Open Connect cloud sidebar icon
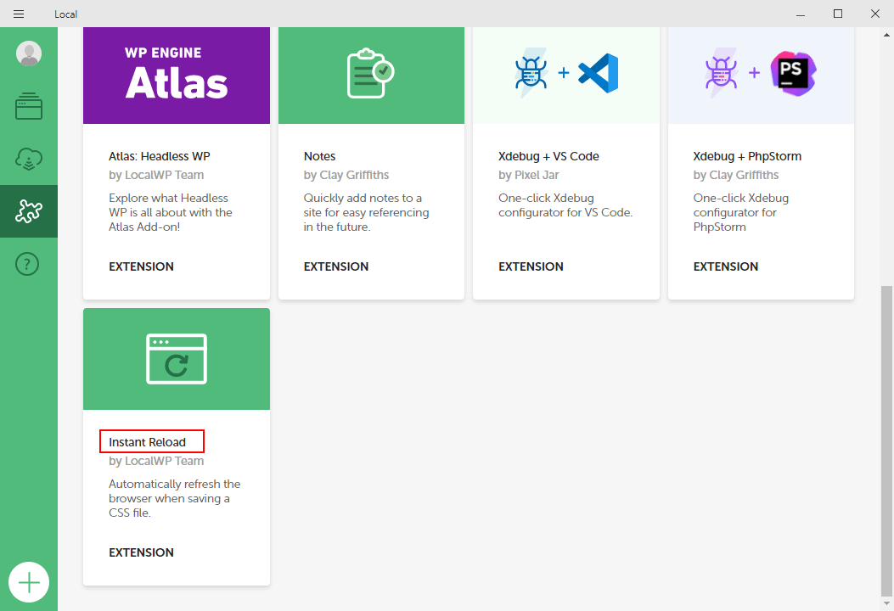The height and width of the screenshot is (611, 894). 29,159
